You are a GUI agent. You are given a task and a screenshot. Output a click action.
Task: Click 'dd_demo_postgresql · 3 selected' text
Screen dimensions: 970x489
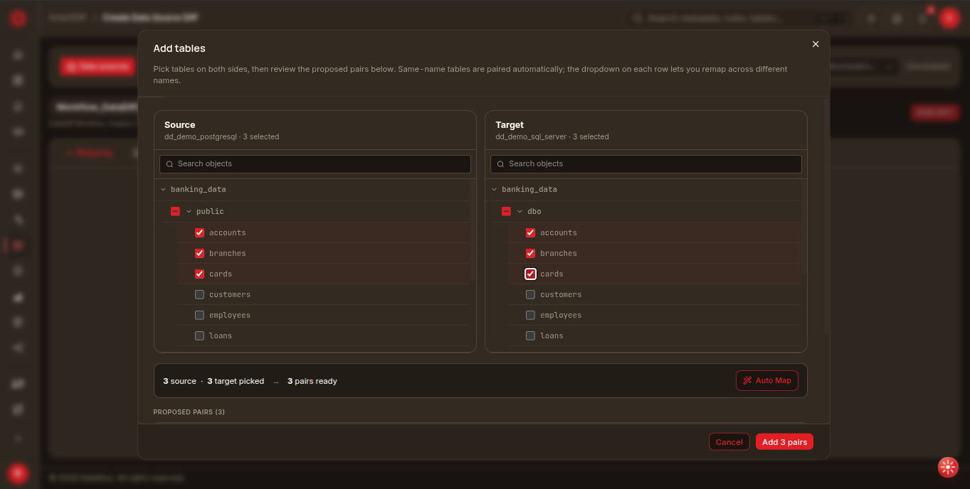point(221,136)
